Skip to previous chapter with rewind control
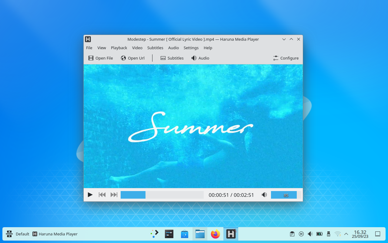 (x=102, y=195)
